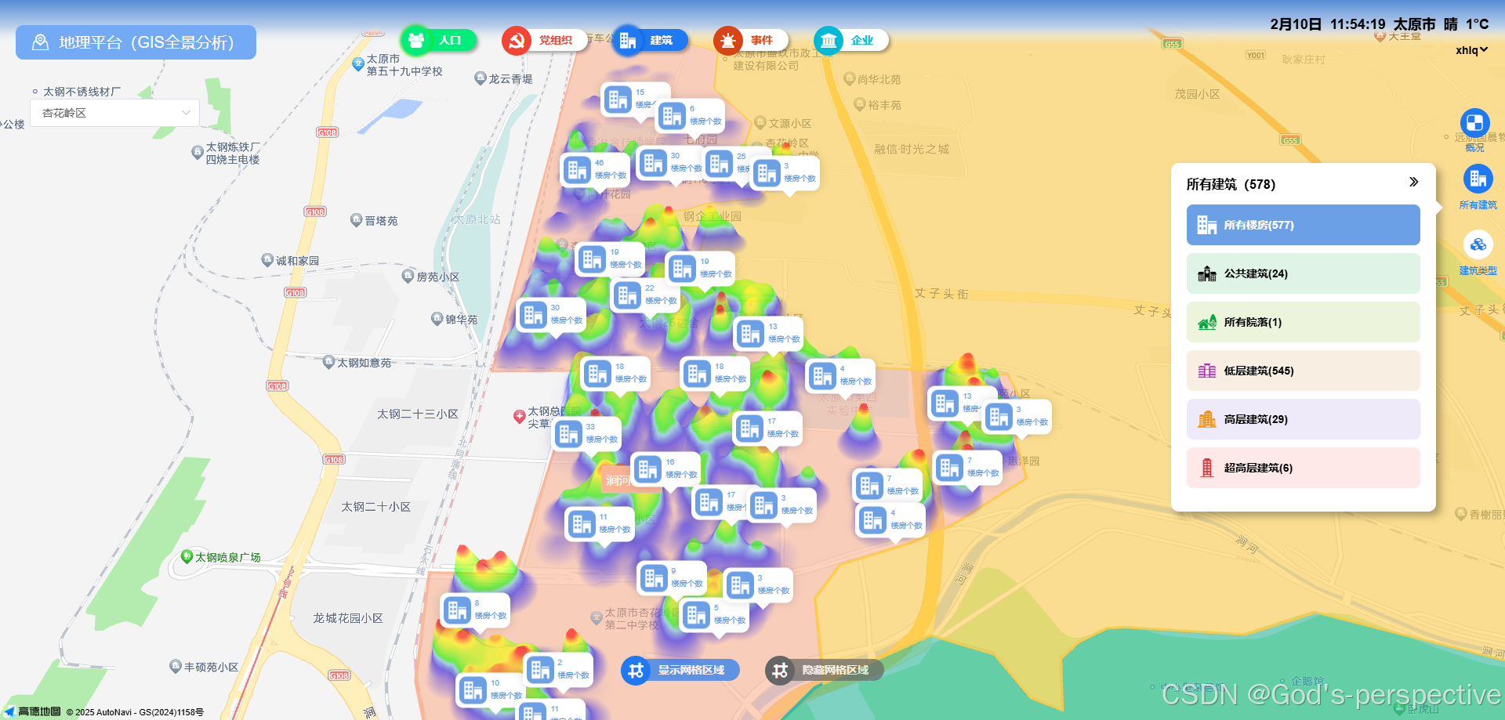Click the building marker showing 16 楼房个数
This screenshot has width=1505, height=720.
pos(666,469)
